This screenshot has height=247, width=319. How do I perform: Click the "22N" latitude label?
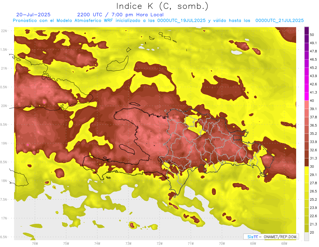[x=4, y=31]
